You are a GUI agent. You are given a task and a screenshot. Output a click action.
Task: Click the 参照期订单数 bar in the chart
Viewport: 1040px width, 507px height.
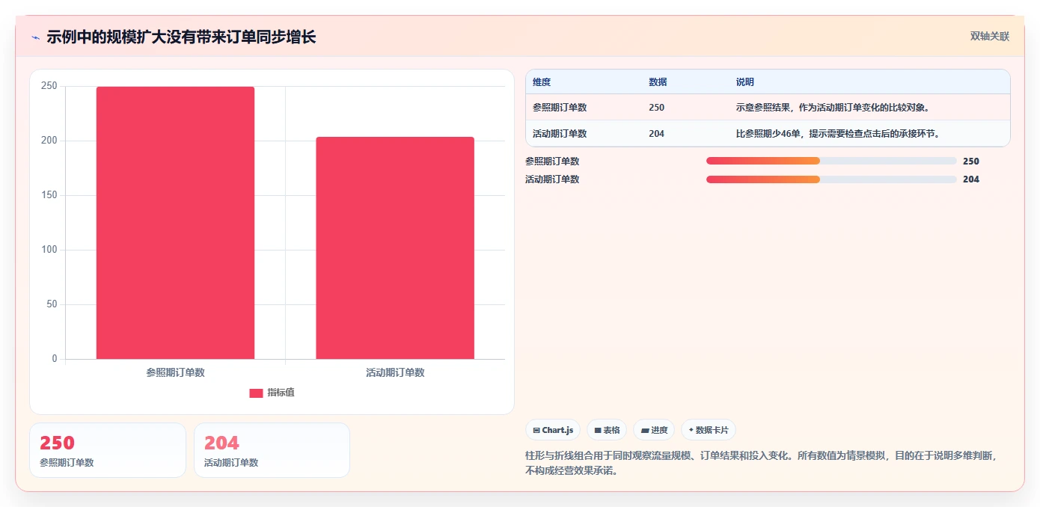tap(175, 223)
